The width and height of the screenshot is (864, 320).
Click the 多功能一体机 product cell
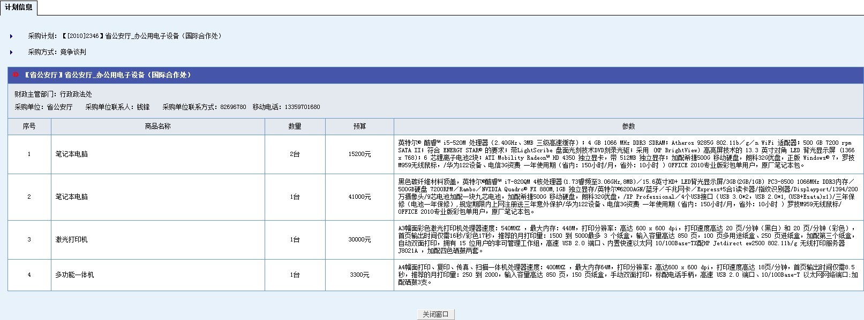click(158, 275)
